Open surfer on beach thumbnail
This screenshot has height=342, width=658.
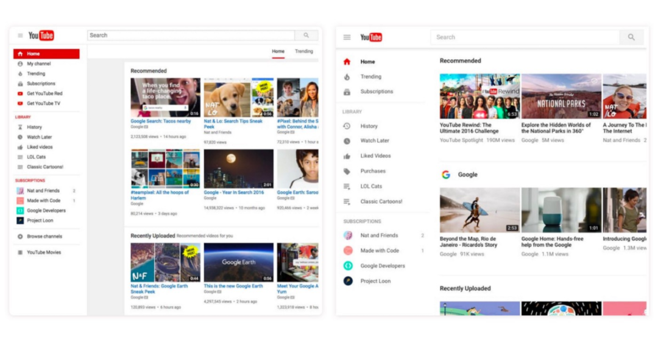click(x=479, y=210)
